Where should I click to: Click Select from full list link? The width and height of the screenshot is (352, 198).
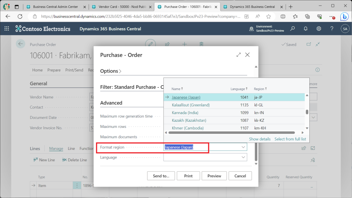(x=290, y=139)
